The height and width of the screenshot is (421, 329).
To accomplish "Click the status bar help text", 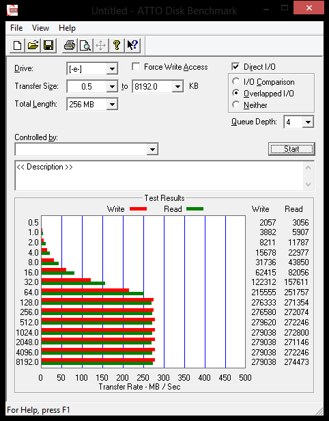I will pos(38,410).
